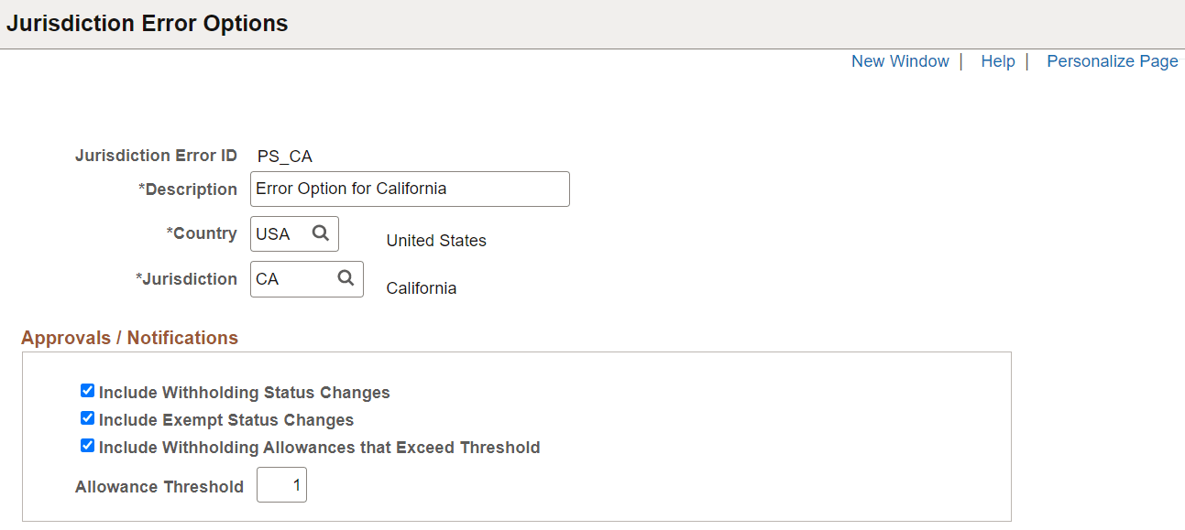Click the United States country description
Screen dimensions: 1185x530
coord(436,241)
